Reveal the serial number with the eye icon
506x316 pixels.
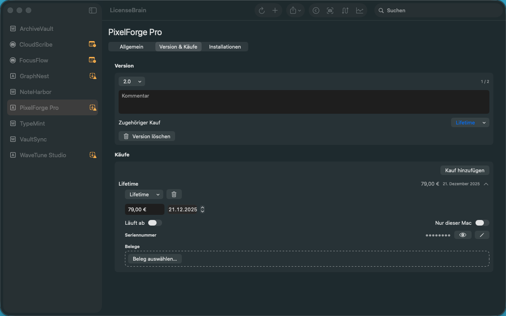click(x=463, y=235)
